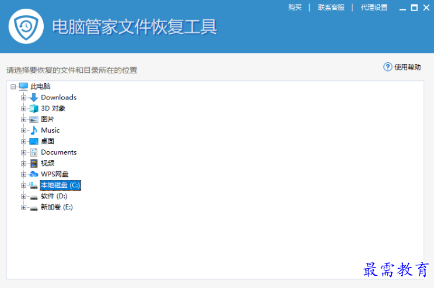
Task: Click the 软件 (D:) drive icon
Action: click(x=34, y=197)
